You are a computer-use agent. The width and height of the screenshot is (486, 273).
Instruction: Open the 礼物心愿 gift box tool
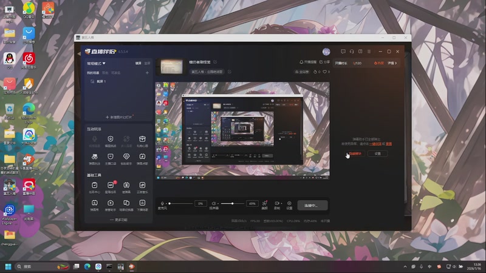142,139
